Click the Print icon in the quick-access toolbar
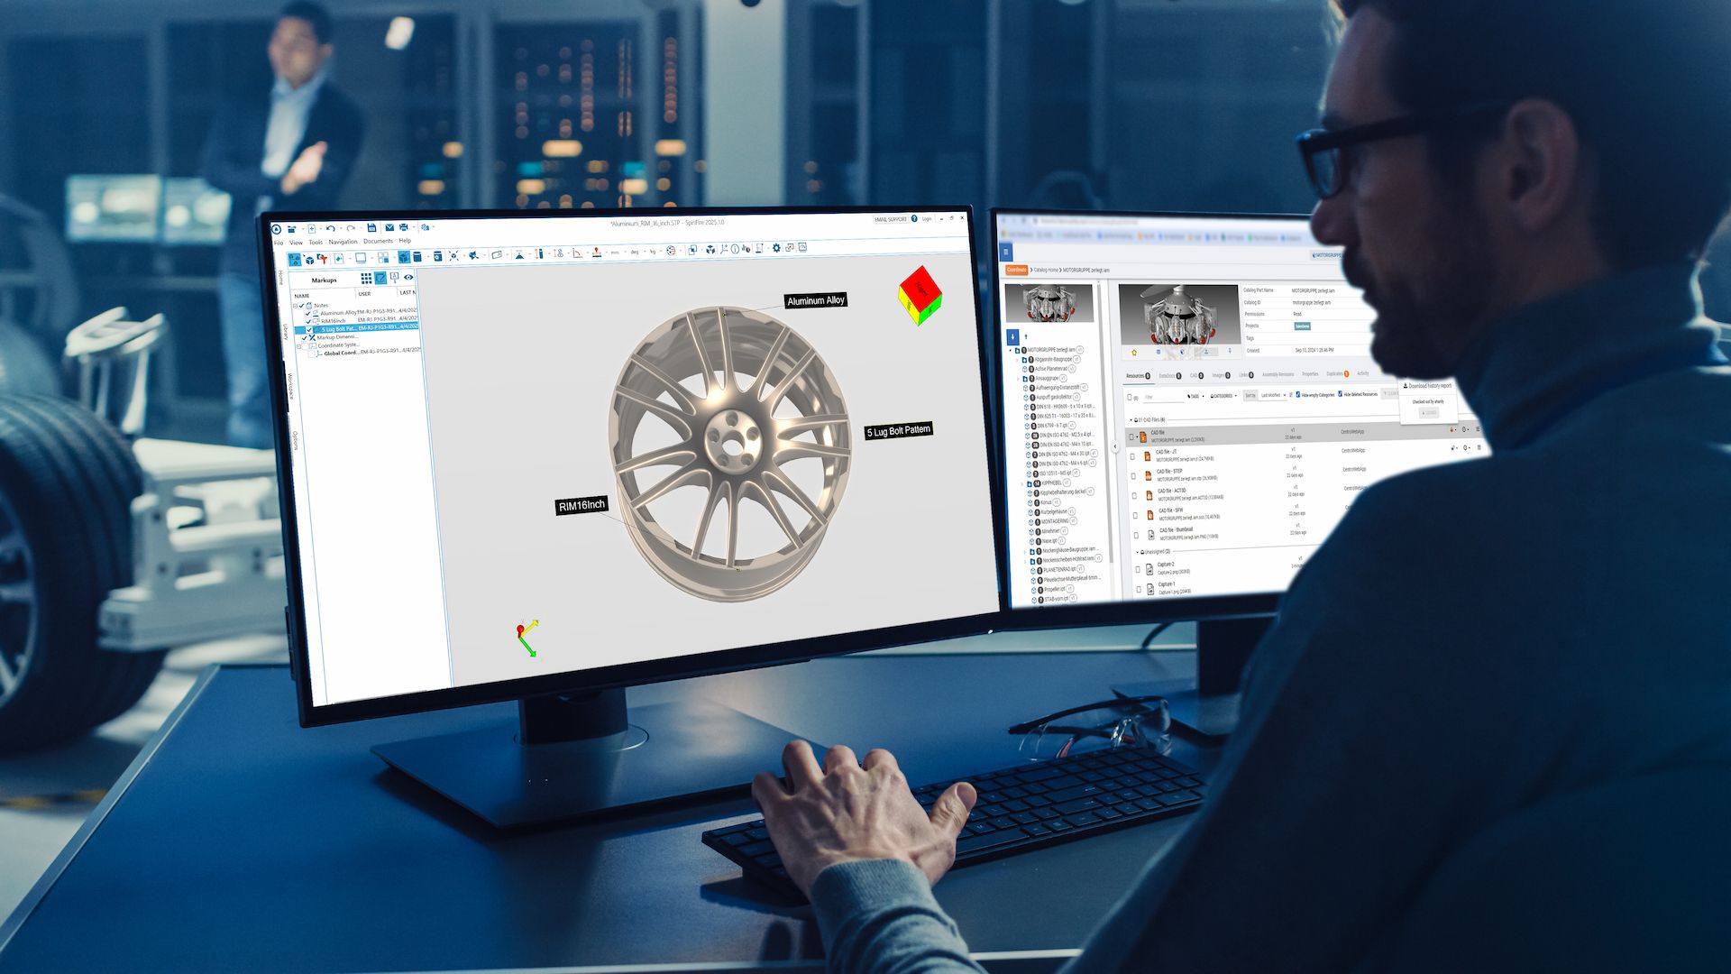Viewport: 1731px width, 974px height. tap(403, 227)
